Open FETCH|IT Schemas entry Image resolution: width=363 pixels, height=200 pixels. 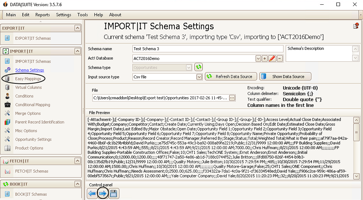tap(32, 171)
